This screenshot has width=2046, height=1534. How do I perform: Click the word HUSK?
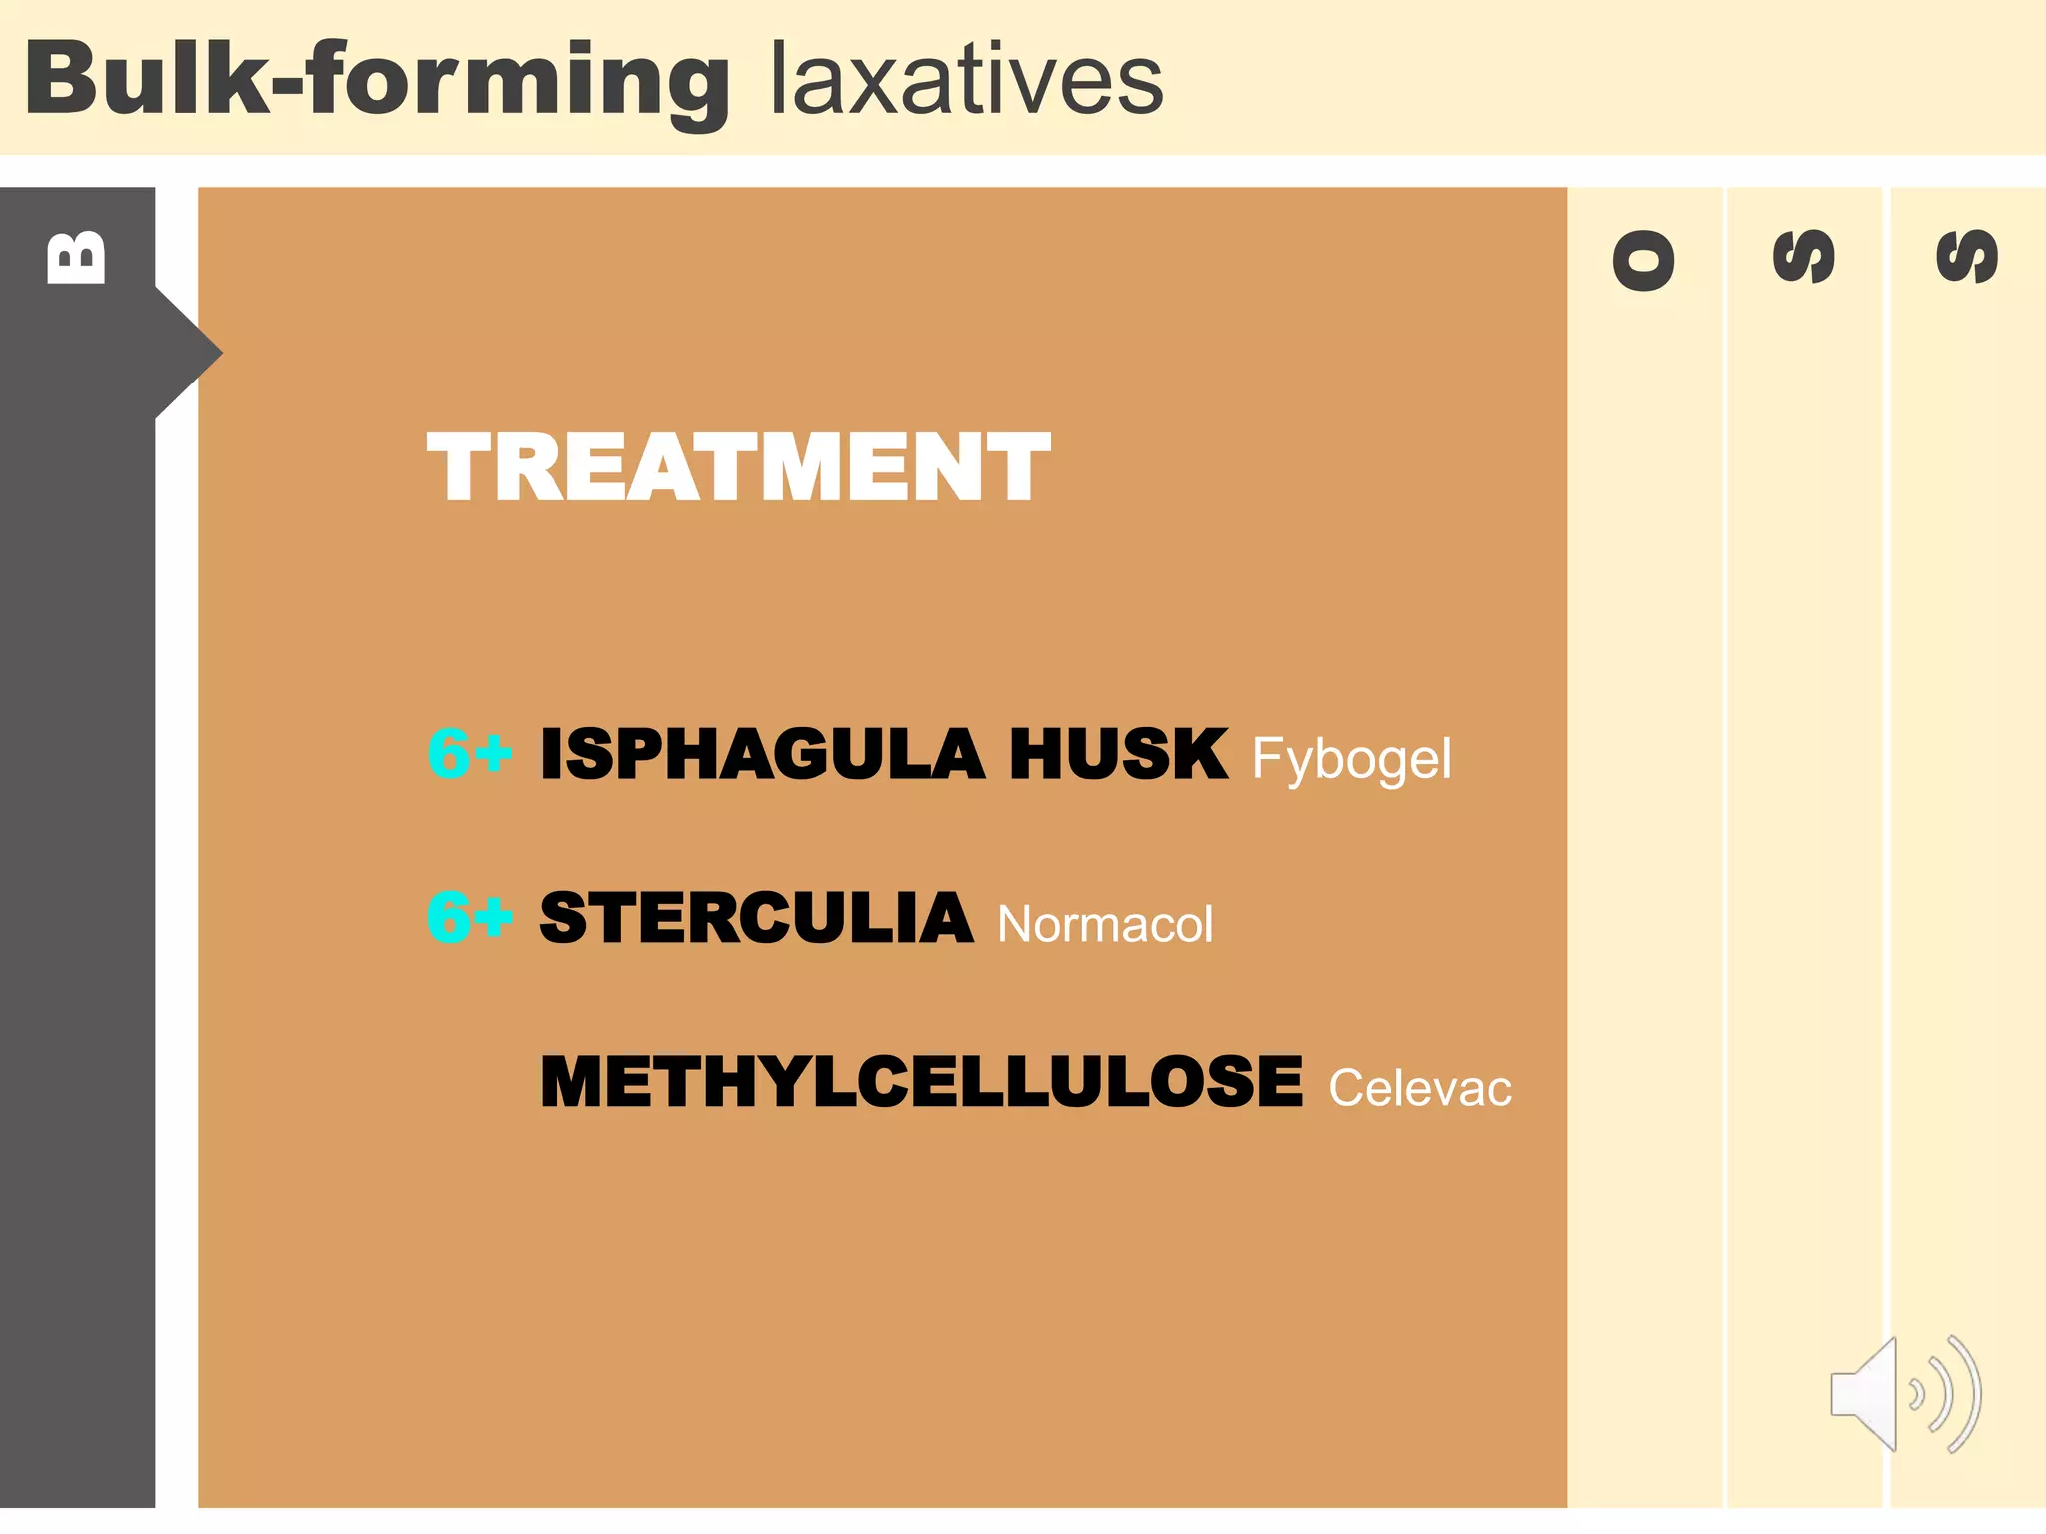[x=1118, y=754]
